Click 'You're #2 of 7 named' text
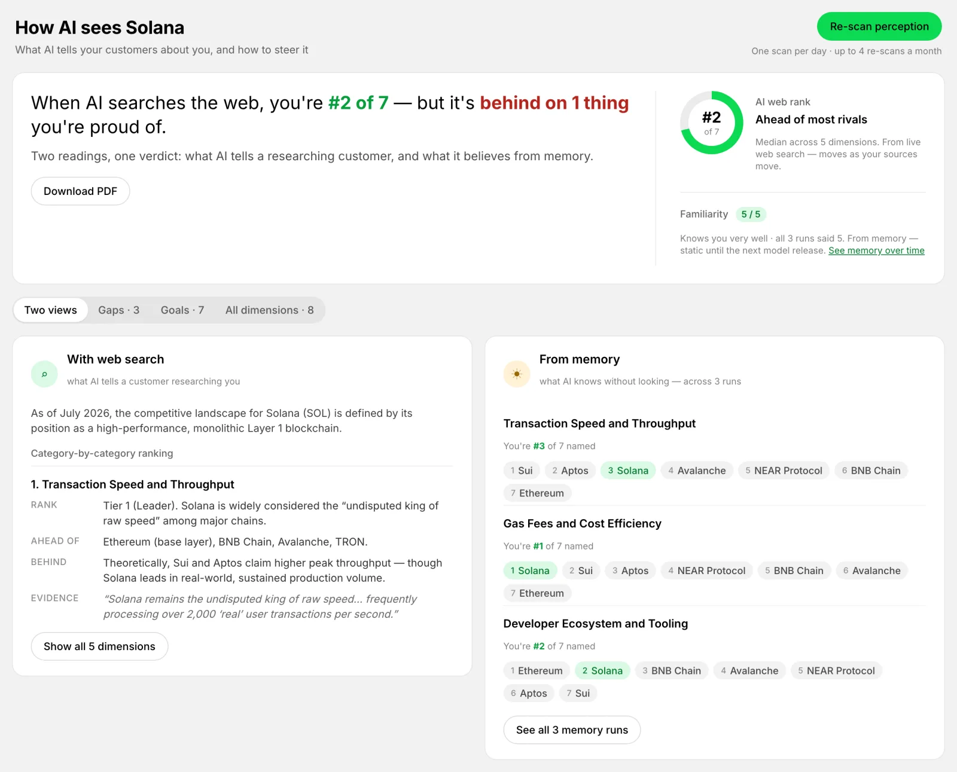Screen dimensions: 957x772 click(549, 646)
